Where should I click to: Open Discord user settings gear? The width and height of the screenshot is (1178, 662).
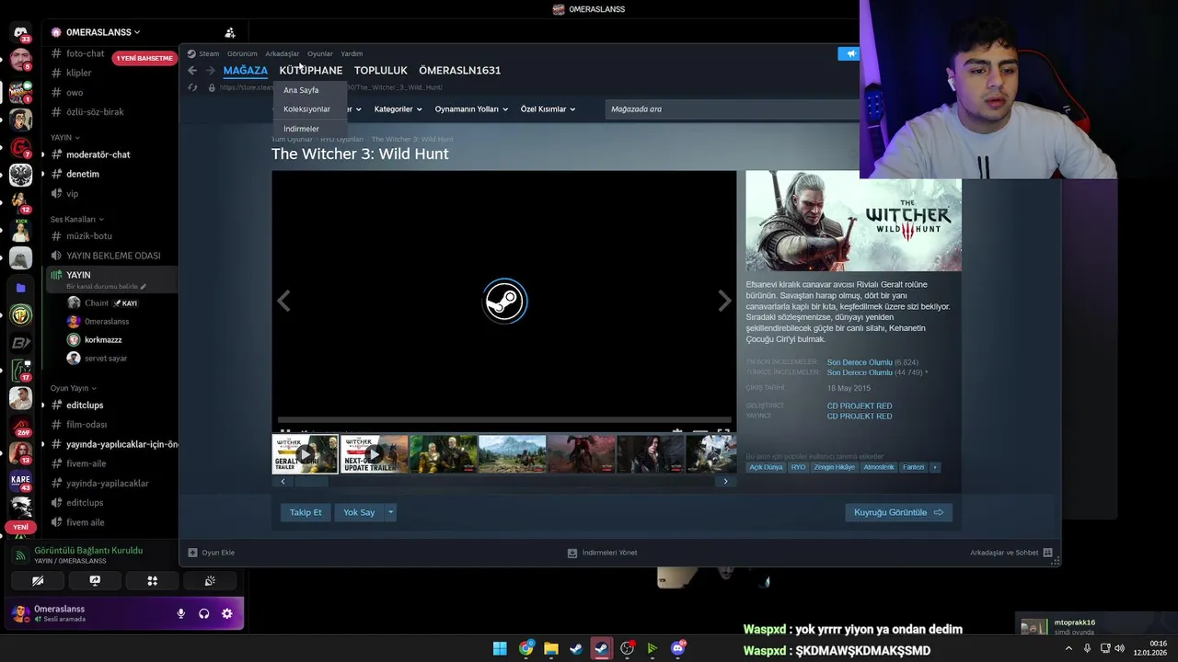227,613
